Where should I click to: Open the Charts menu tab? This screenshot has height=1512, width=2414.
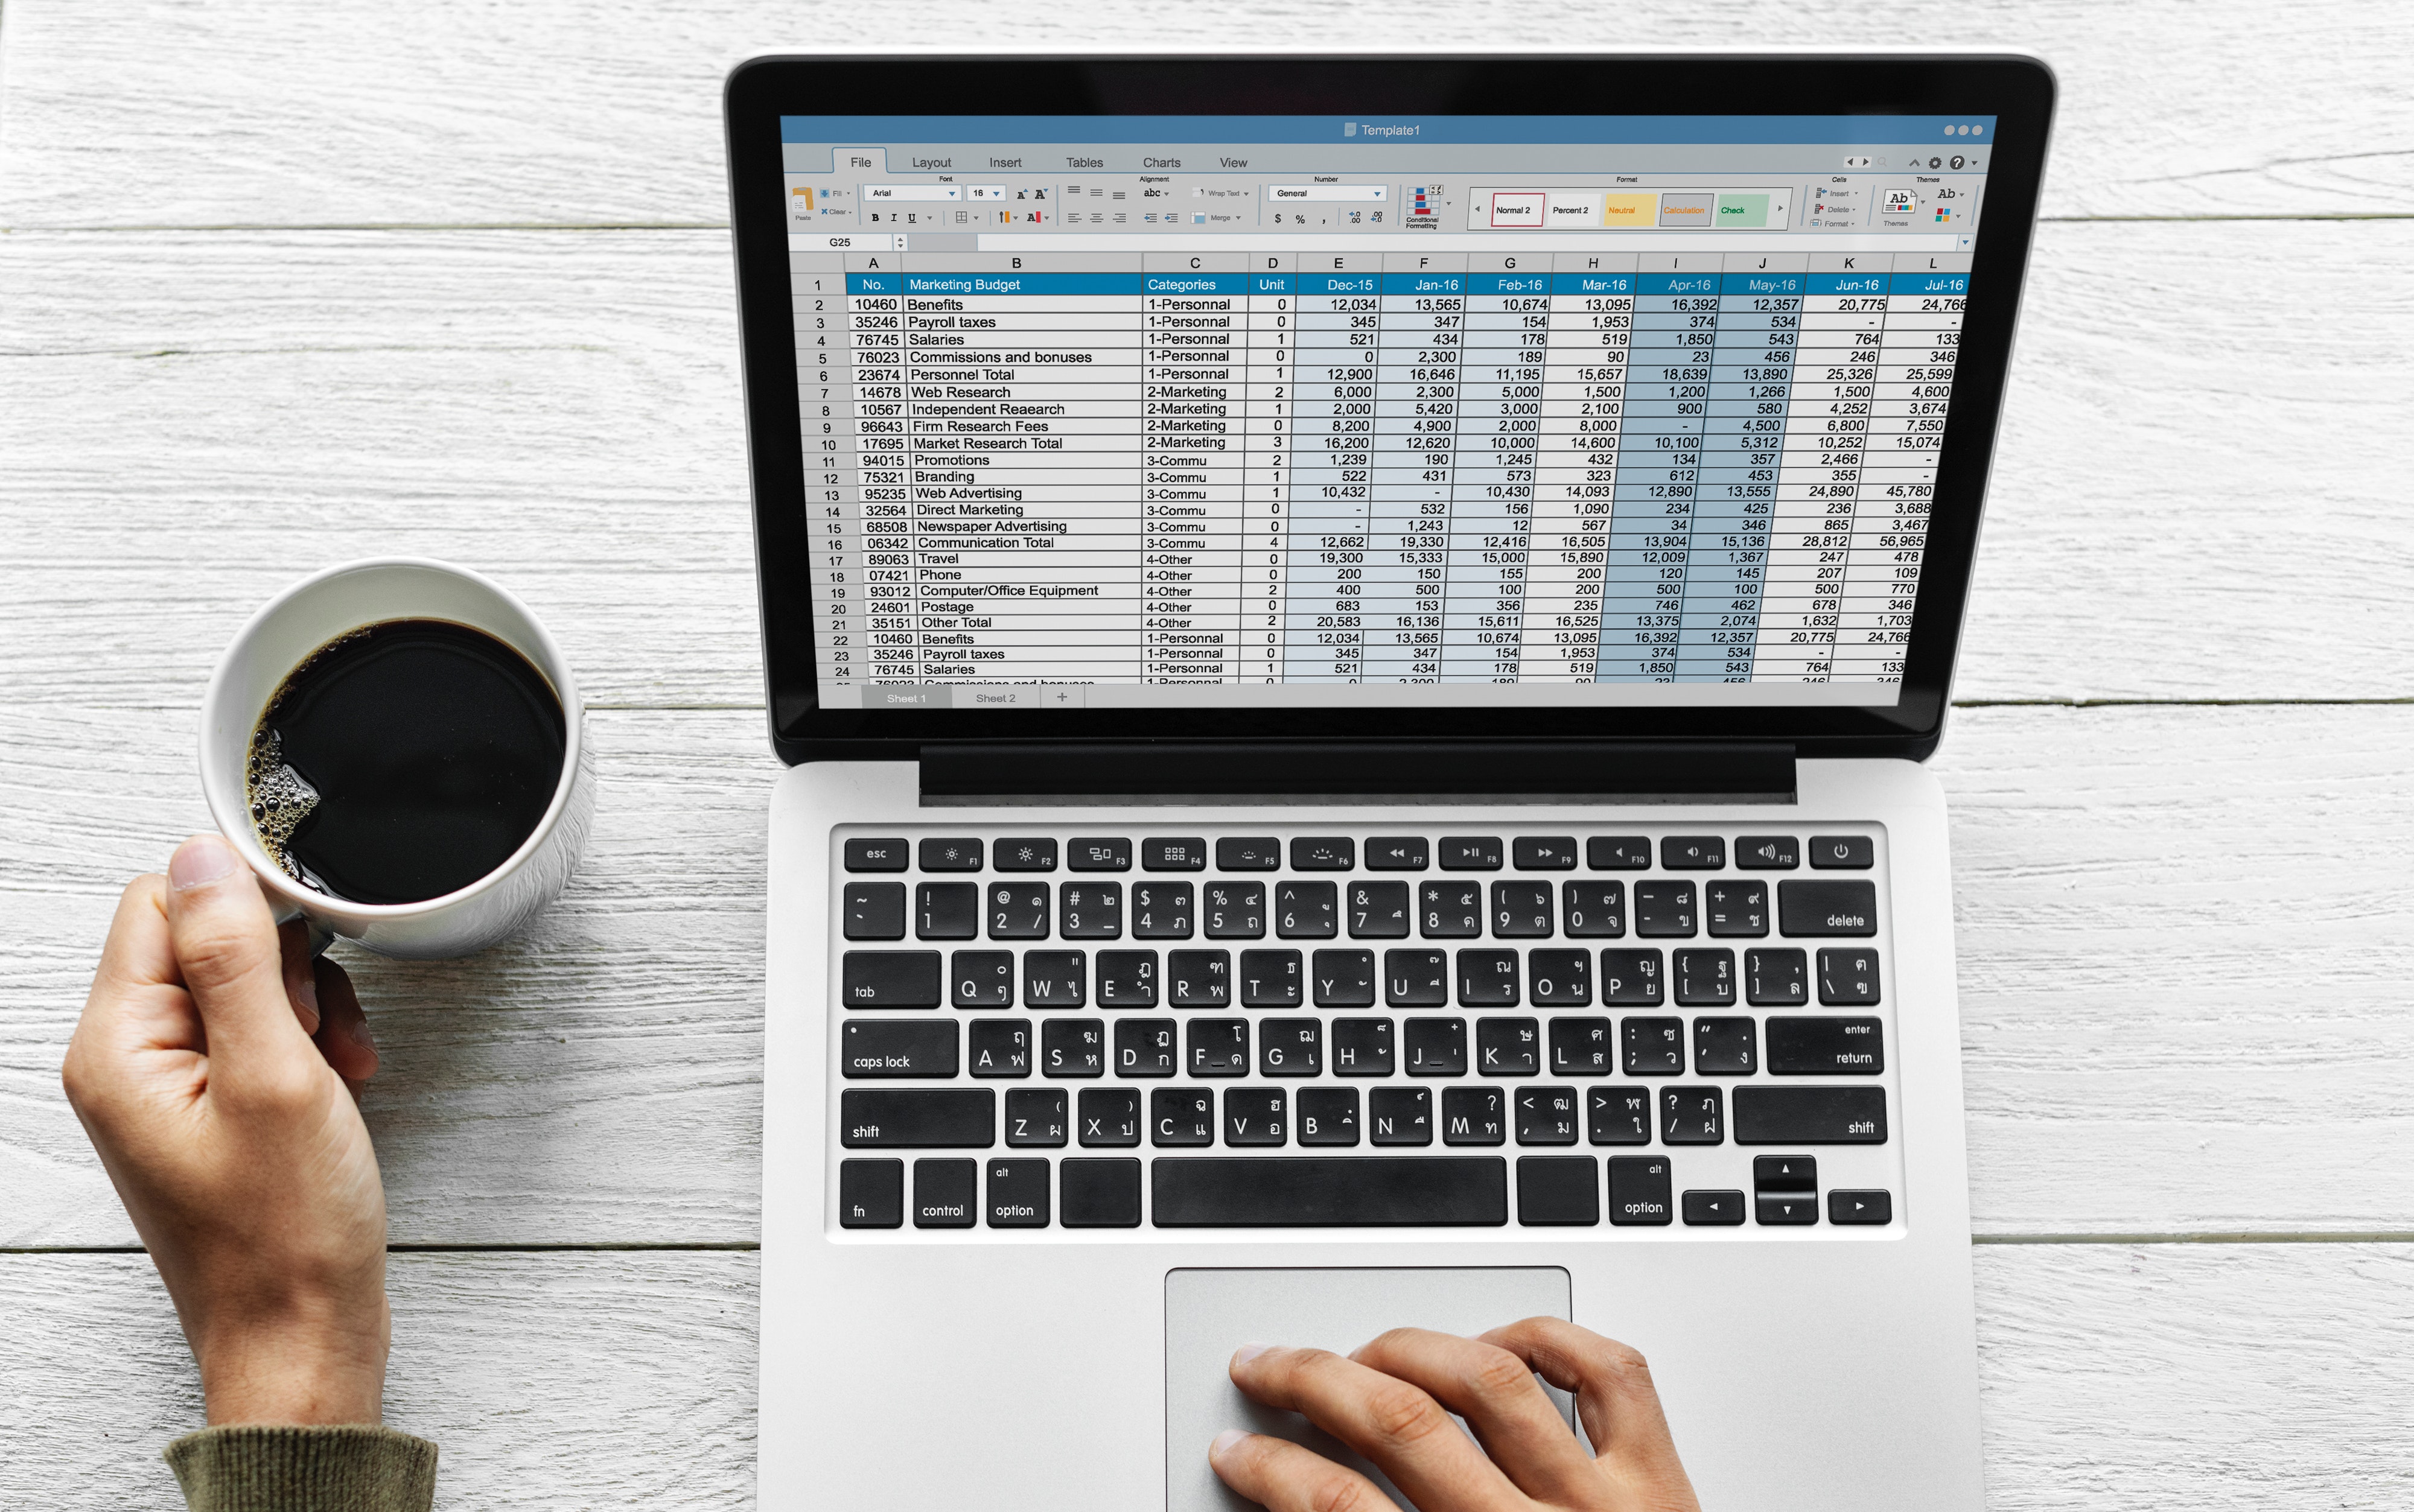[1158, 162]
